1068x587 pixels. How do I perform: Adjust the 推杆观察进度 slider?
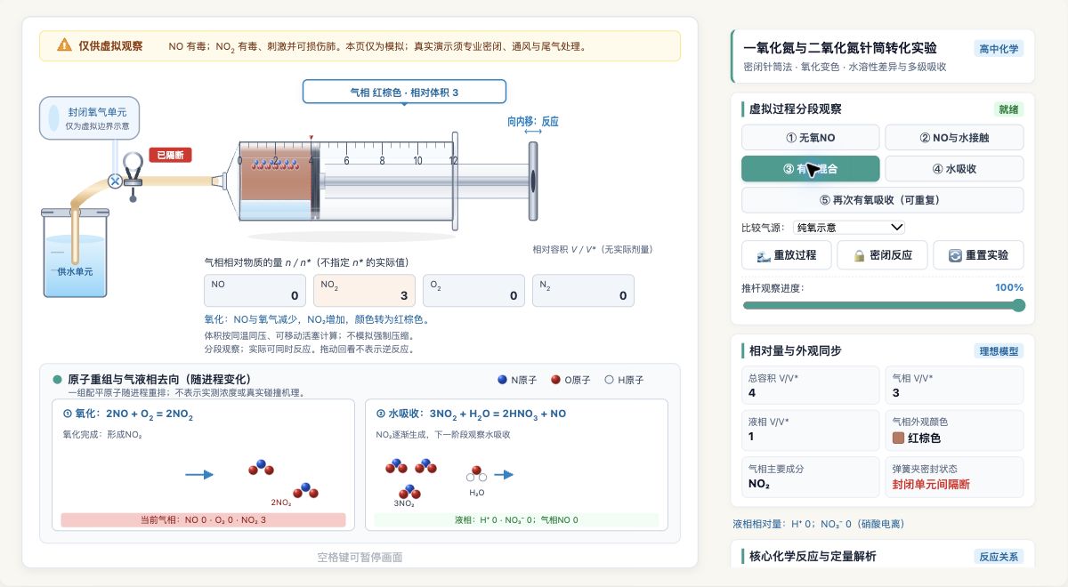click(x=883, y=305)
